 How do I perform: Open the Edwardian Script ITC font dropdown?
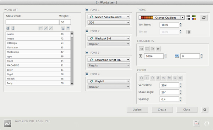pyautogui.click(x=109, y=60)
